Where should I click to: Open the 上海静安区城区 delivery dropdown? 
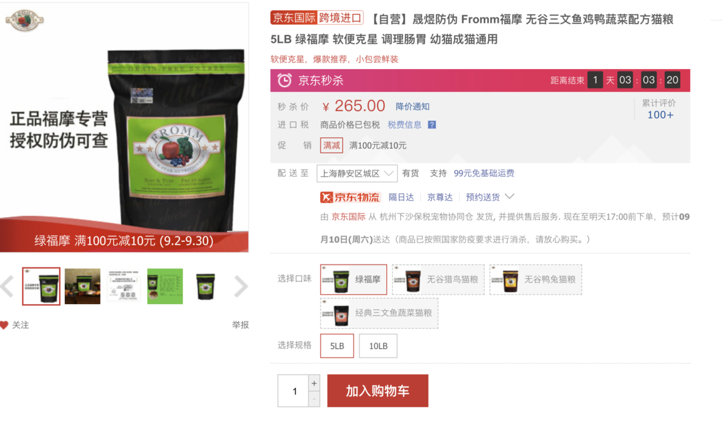357,173
